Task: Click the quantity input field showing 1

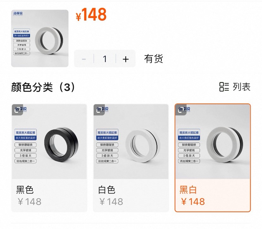Action: click(105, 59)
